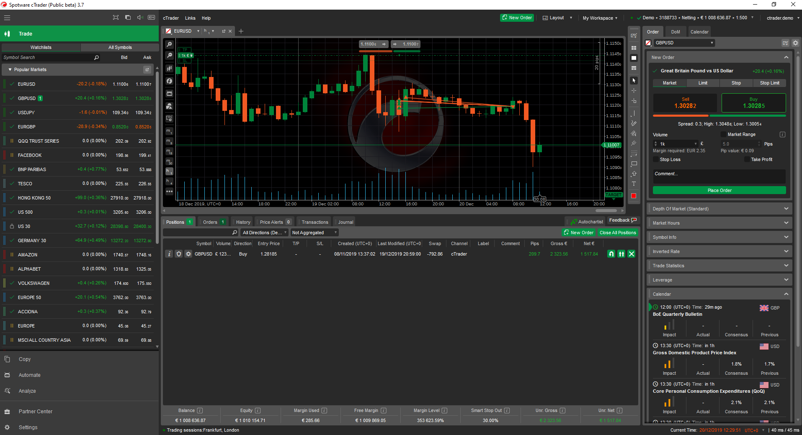Screen dimensions: 802x435
Task: Open chart settings icon in left chart toolbar
Action: pos(169,118)
